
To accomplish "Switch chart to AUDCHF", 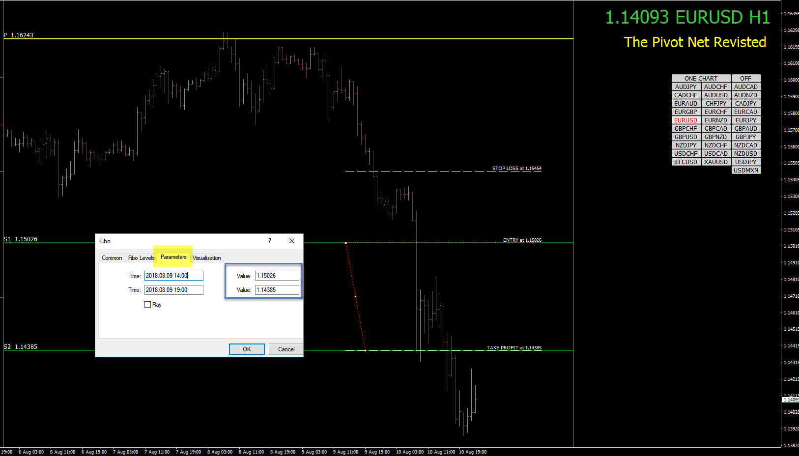I will [x=716, y=87].
